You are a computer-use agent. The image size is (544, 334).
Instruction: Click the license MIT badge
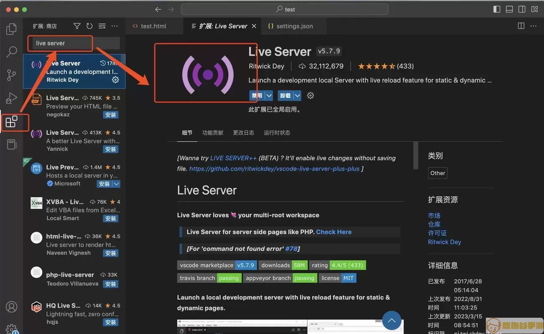coord(337,278)
